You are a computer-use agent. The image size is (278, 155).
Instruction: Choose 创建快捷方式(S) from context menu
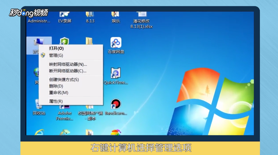click(x=71, y=79)
